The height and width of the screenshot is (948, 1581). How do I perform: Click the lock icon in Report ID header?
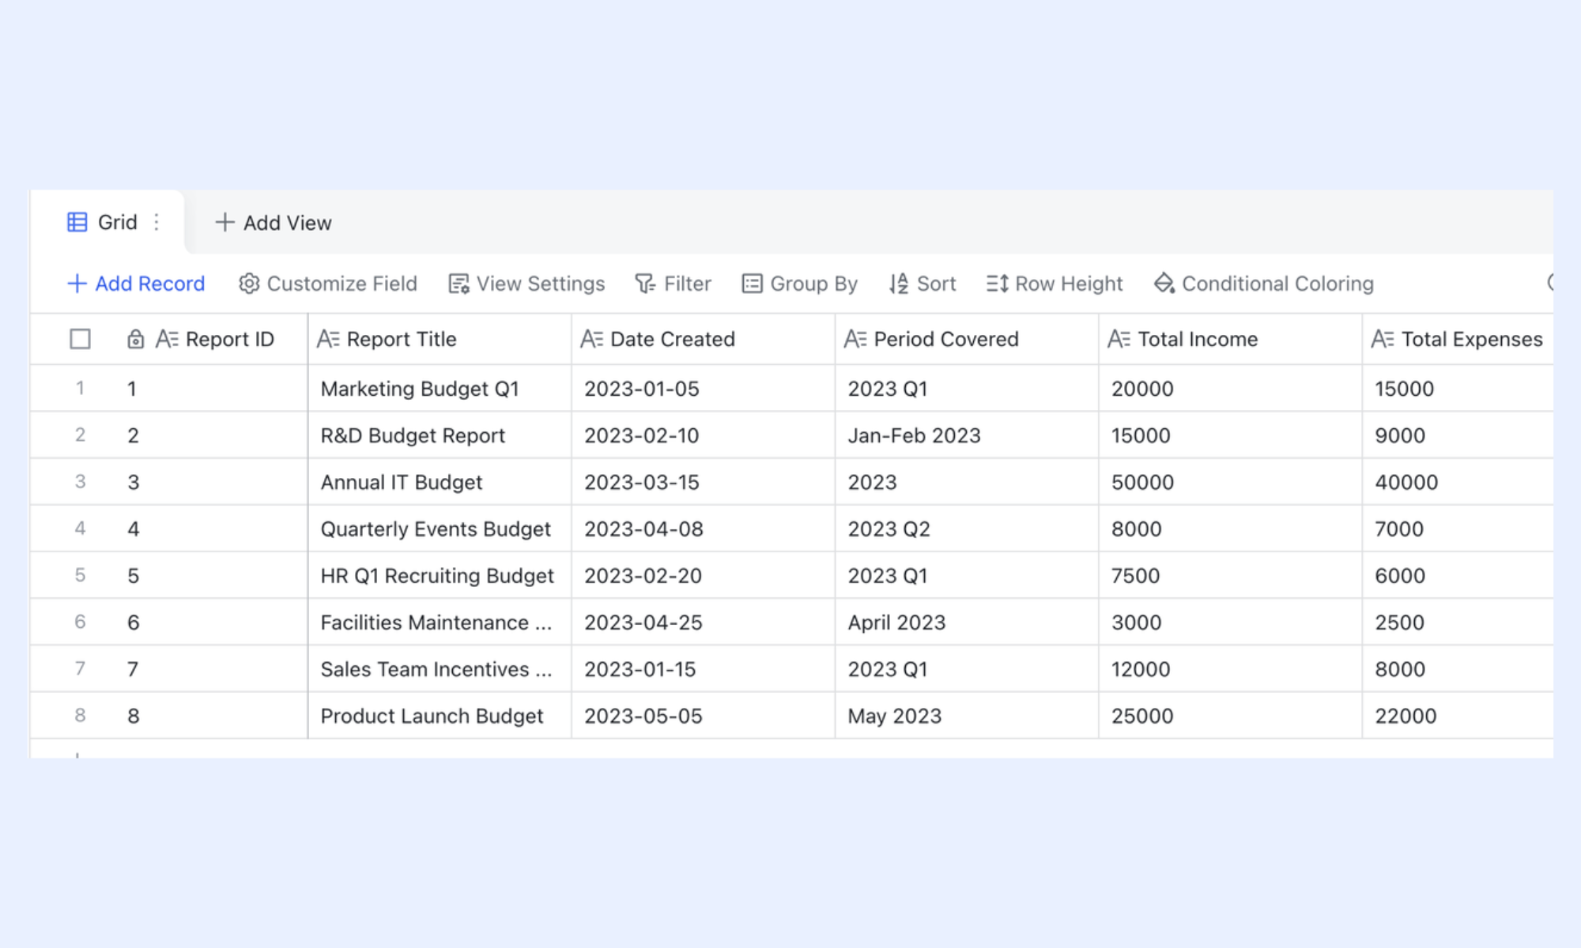[136, 339]
